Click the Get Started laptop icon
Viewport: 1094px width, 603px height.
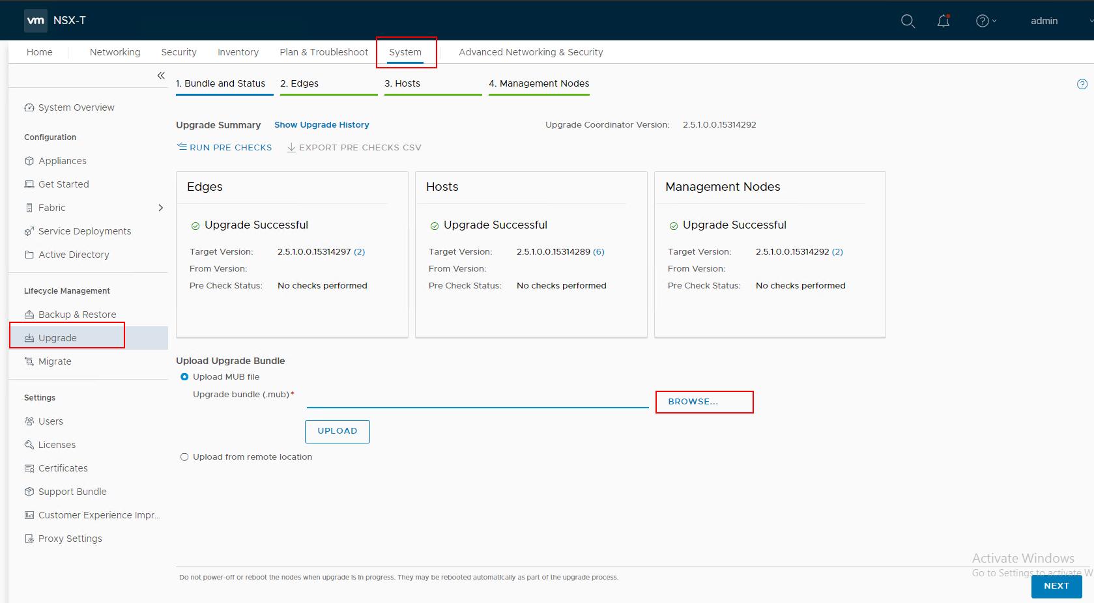(x=29, y=184)
